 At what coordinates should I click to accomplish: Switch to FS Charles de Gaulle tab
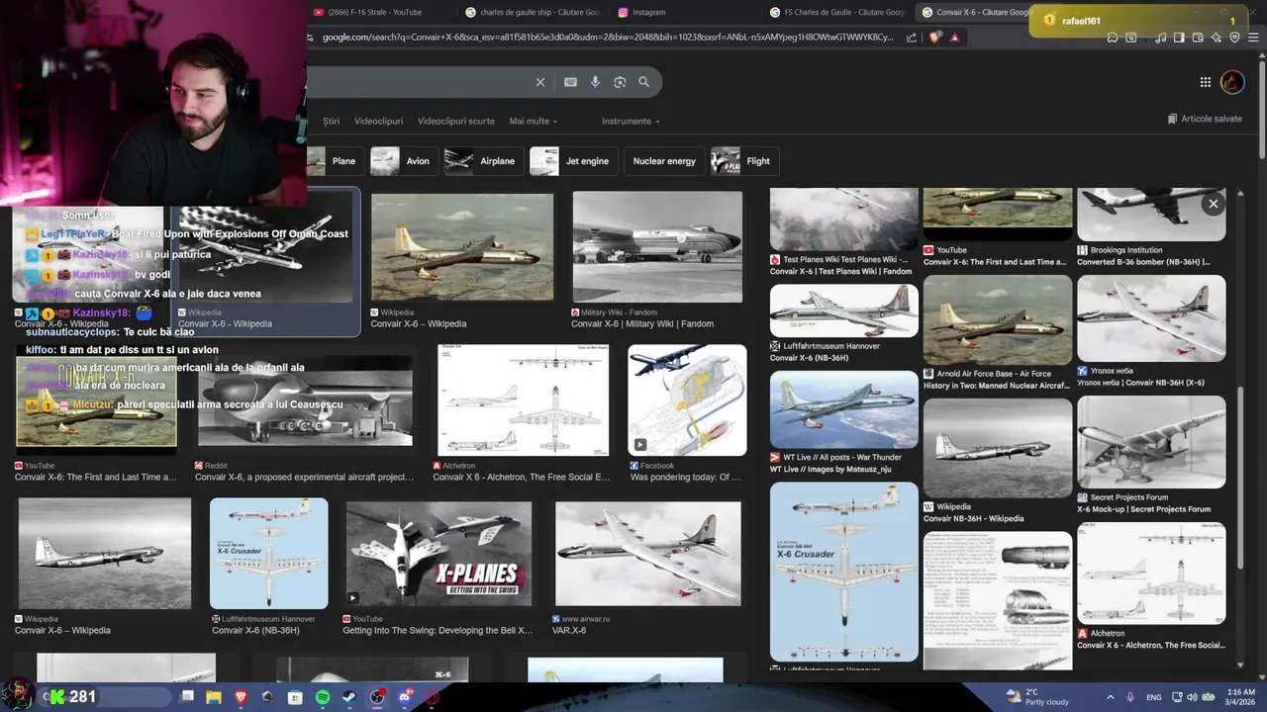(839, 12)
